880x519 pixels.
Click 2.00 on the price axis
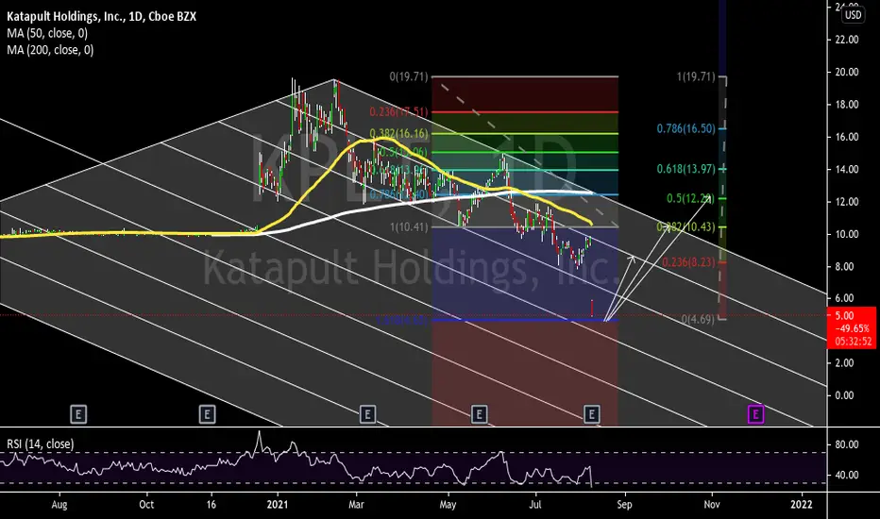pos(847,363)
